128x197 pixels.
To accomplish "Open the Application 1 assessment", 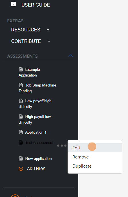I will click(x=36, y=132).
